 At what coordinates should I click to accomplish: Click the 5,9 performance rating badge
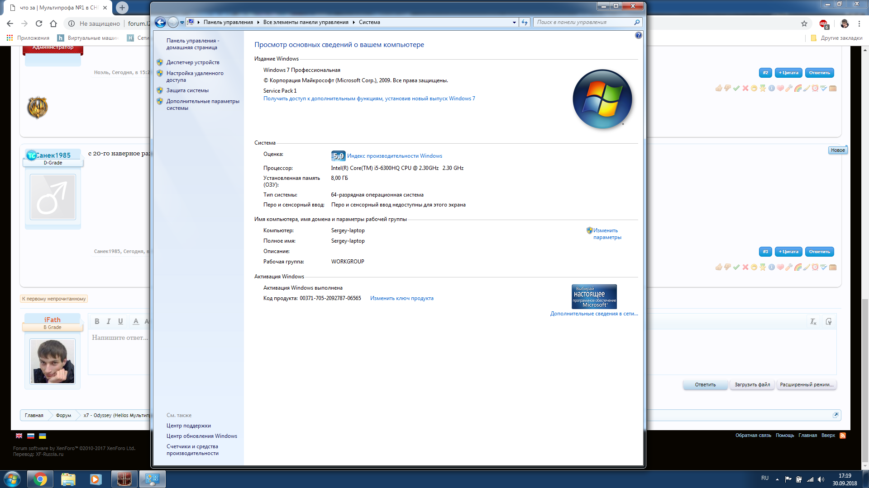coord(338,156)
